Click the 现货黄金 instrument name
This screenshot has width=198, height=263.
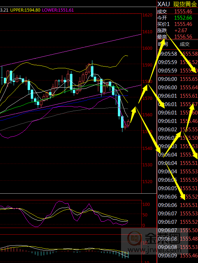point(185,4)
